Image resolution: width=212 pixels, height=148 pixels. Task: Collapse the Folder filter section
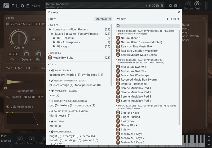pyautogui.click(x=49, y=25)
